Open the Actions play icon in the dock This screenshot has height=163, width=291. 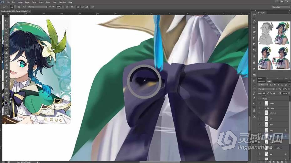[254, 38]
